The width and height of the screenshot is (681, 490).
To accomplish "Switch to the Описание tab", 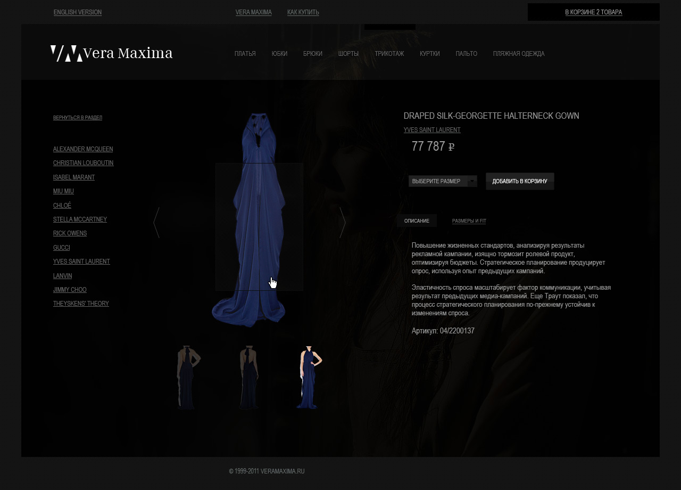I will click(x=417, y=220).
